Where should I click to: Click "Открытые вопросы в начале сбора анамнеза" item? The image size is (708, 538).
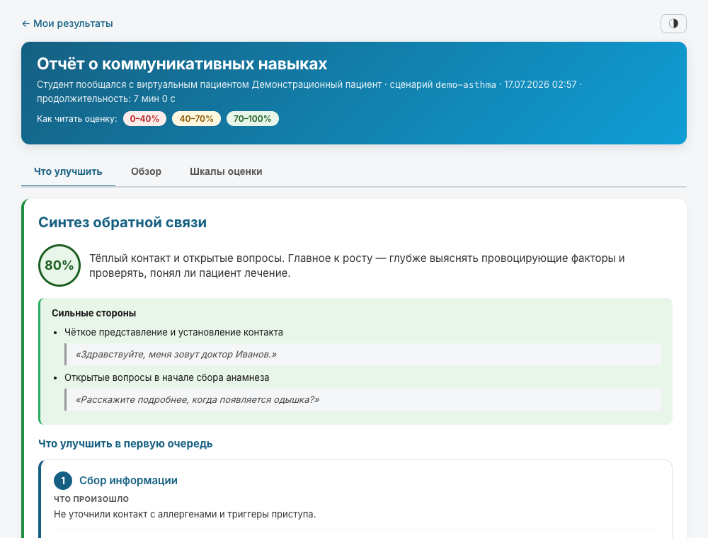click(166, 378)
